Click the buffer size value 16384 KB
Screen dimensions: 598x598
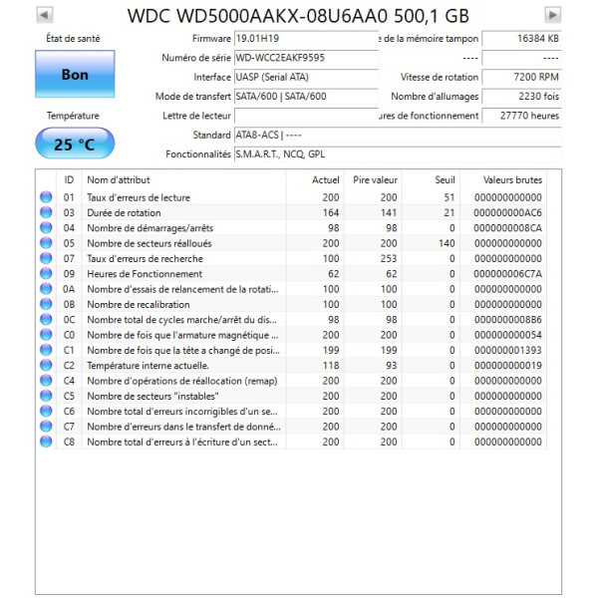coord(521,39)
